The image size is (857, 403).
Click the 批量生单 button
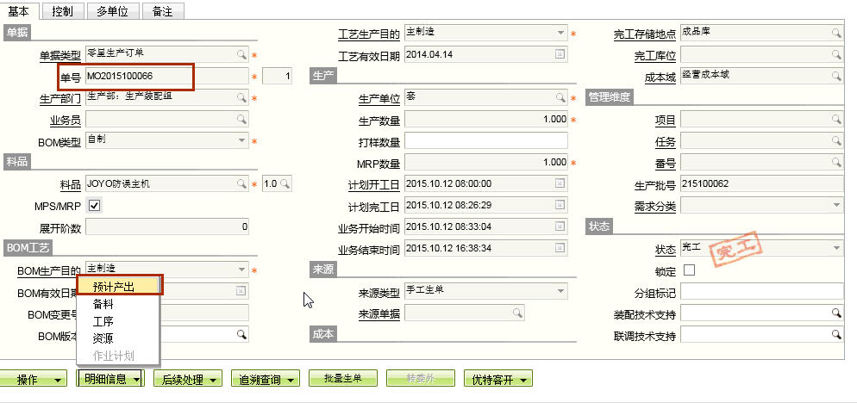[x=342, y=379]
